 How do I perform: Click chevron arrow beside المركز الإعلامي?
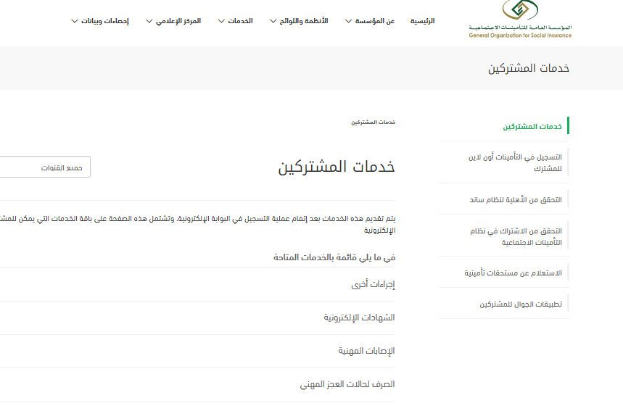[x=149, y=21]
